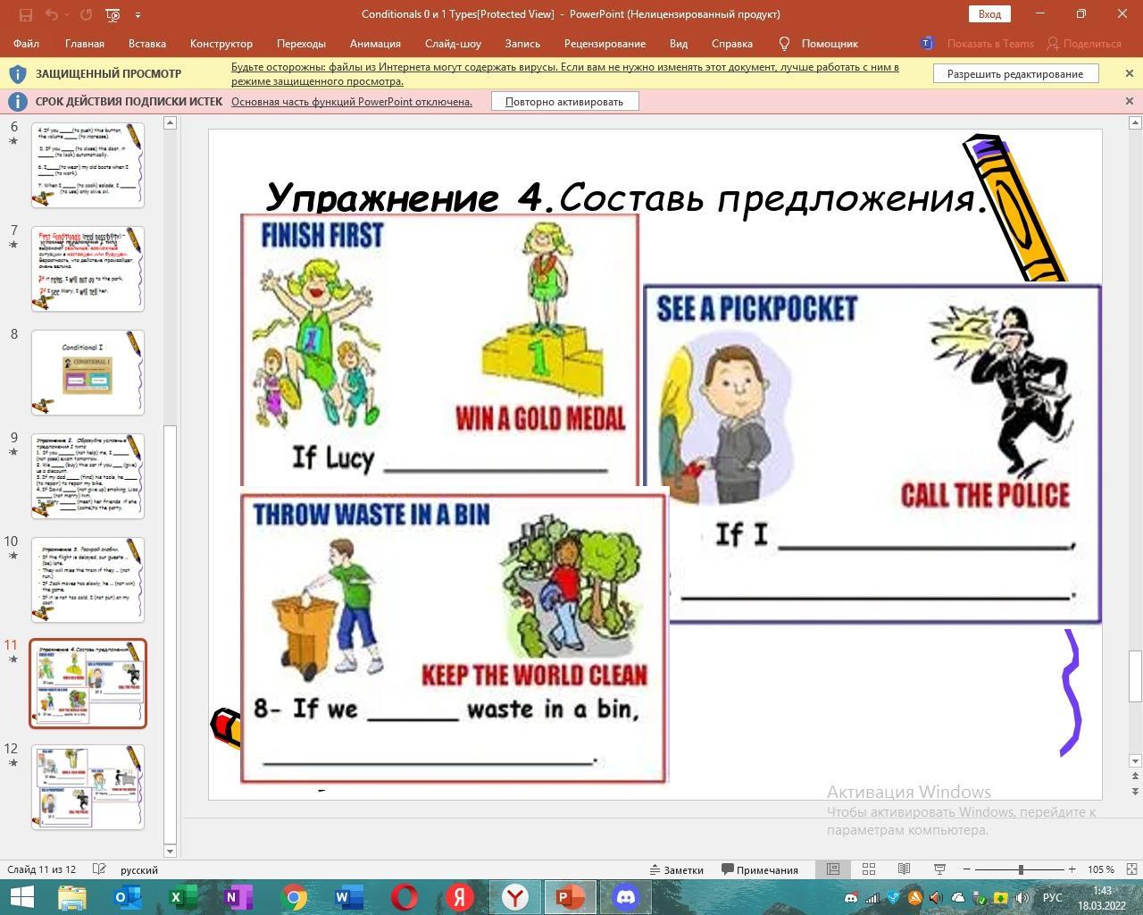Fit slide to current window icon
The image size is (1143, 915).
[x=1131, y=869]
